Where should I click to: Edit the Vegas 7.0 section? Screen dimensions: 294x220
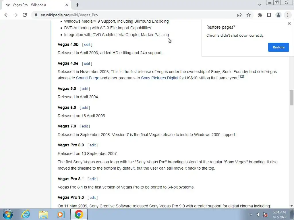pos(85,126)
